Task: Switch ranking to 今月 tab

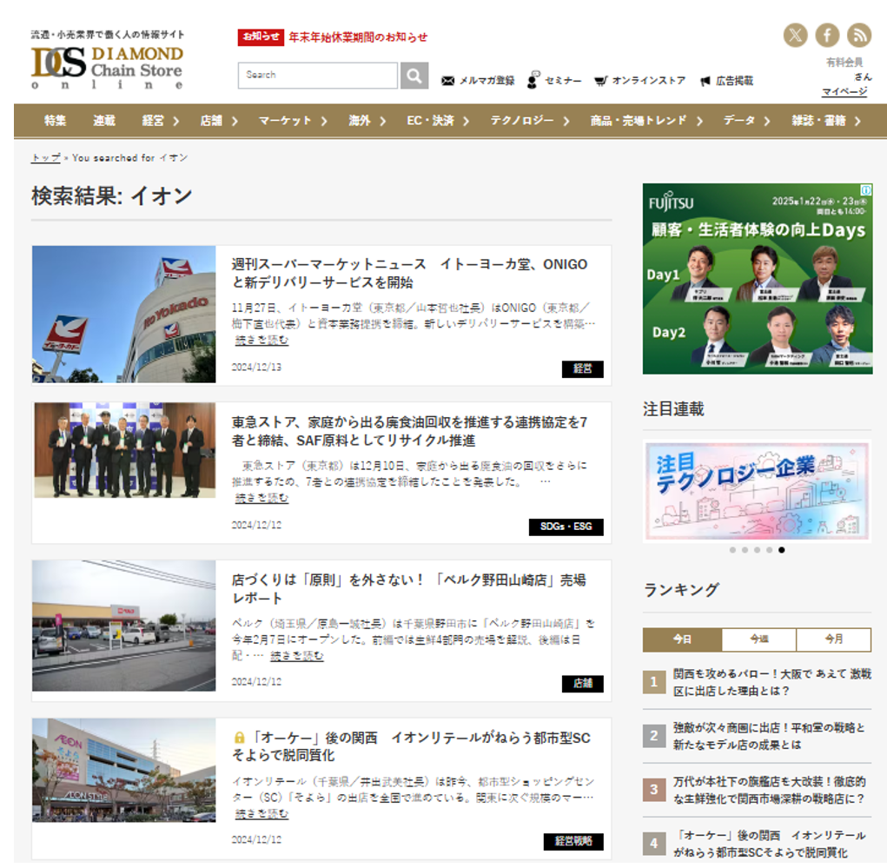Action: (833, 639)
